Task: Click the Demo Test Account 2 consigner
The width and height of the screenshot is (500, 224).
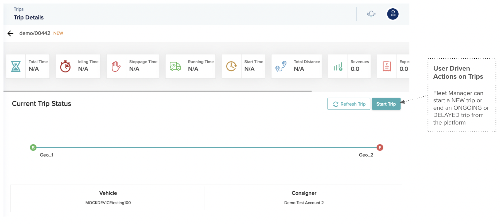Action: 304,203
